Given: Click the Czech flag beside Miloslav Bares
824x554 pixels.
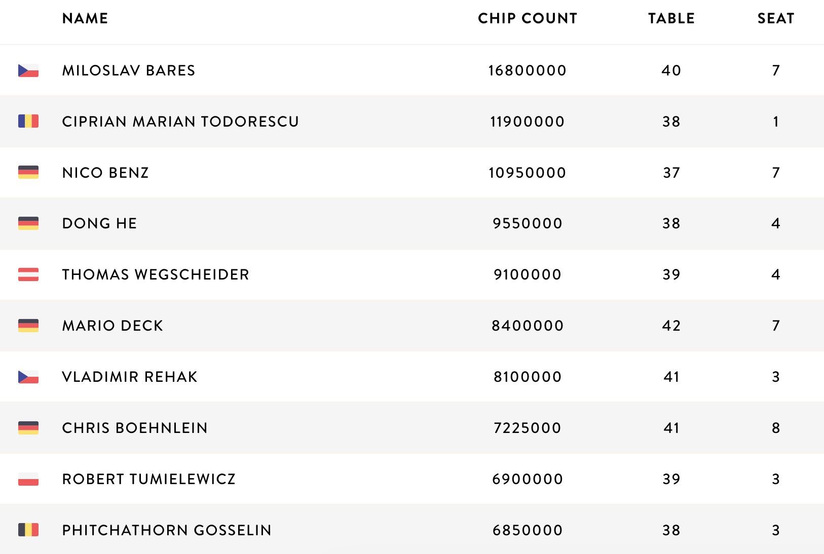Looking at the screenshot, I should point(28,70).
